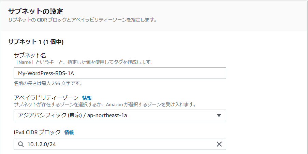Click the IPv4 CIDR ブロック field label
308x154 pixels.
[x=37, y=132]
